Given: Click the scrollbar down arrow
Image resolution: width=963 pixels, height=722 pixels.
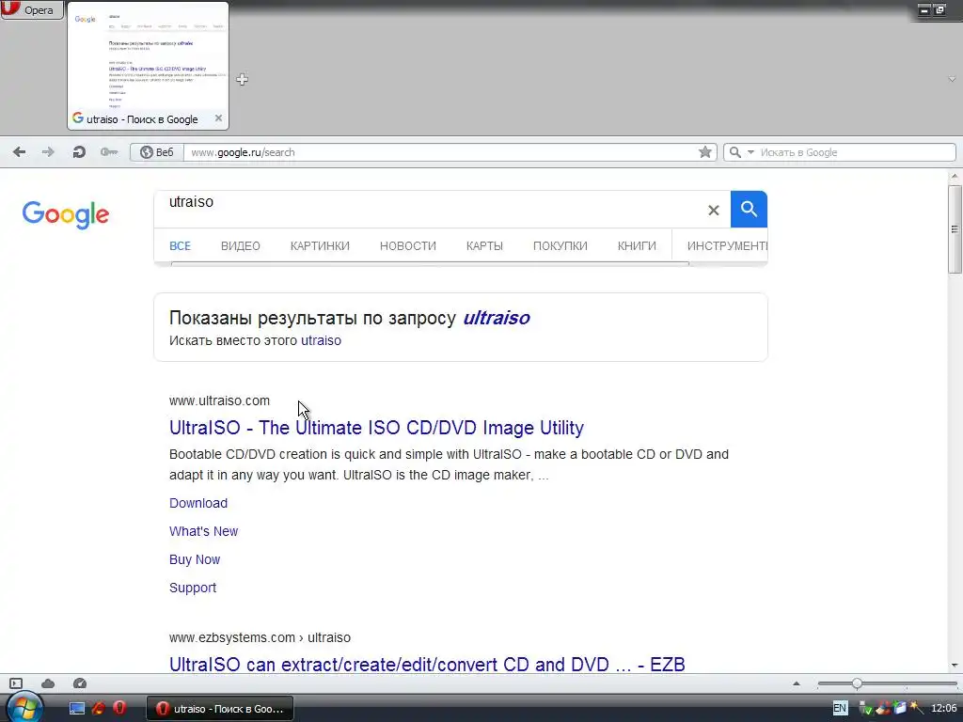Looking at the screenshot, I should pos(955,665).
